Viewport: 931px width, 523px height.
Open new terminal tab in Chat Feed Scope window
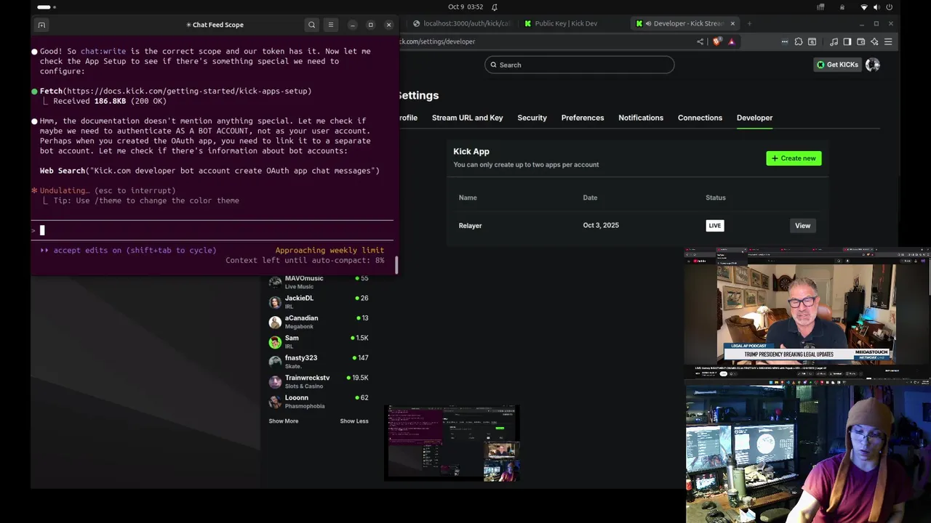(41, 25)
